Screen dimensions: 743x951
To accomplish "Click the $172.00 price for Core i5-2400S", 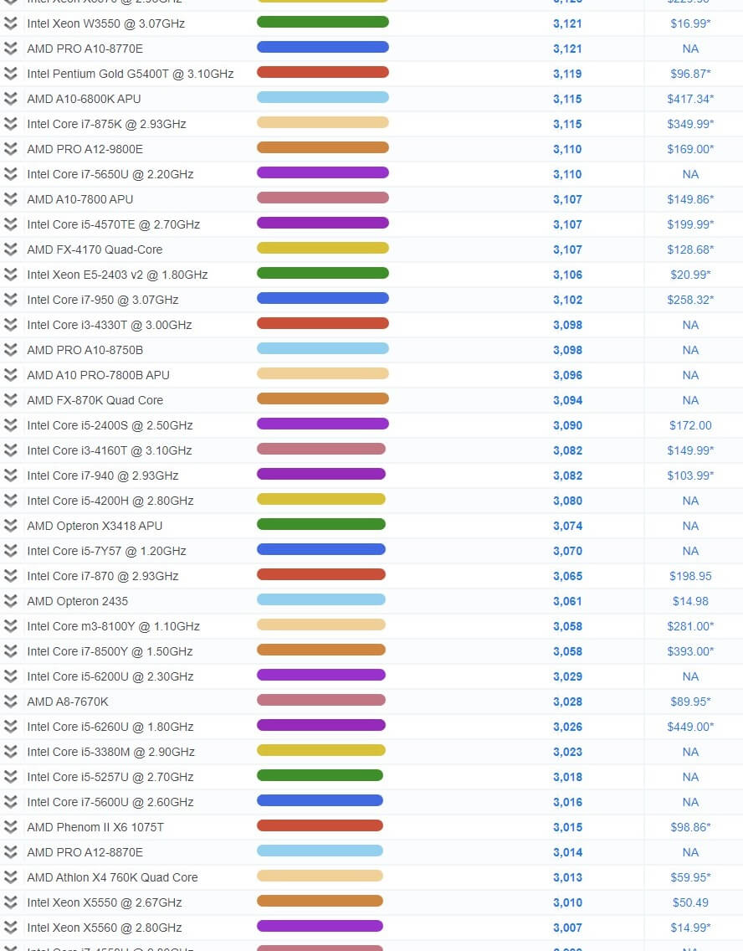I will click(690, 426).
